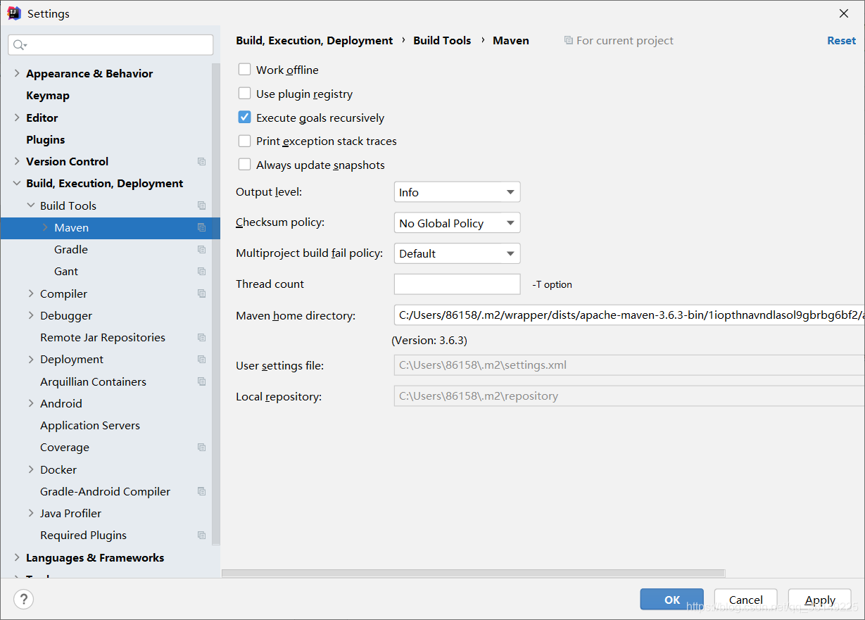
Task: Click per-project icon next to Coverage
Action: coord(202,447)
